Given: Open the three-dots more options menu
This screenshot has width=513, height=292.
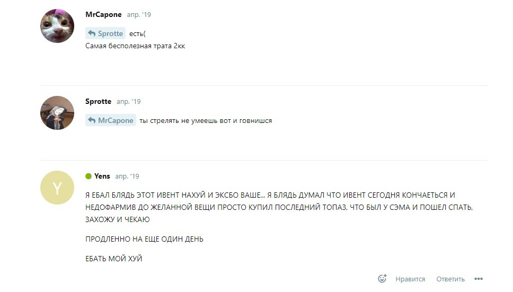Looking at the screenshot, I should 479,279.
